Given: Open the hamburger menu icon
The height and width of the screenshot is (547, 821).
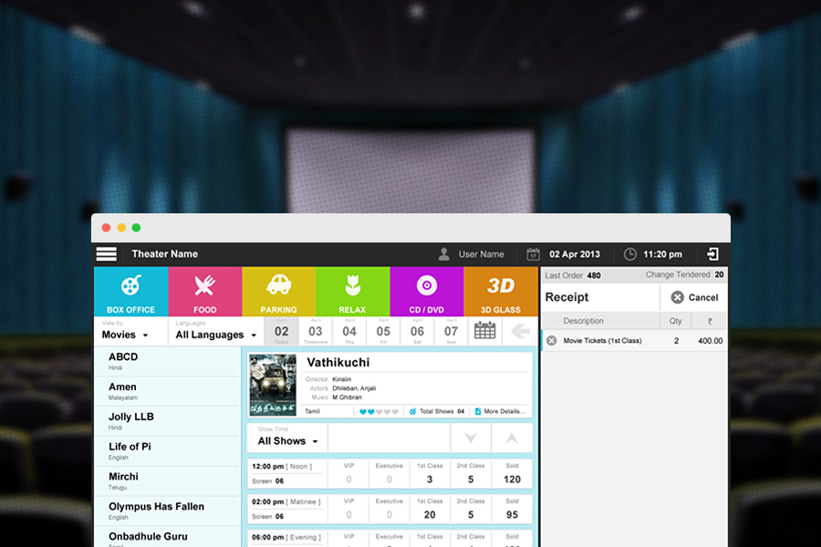Looking at the screenshot, I should (x=107, y=253).
